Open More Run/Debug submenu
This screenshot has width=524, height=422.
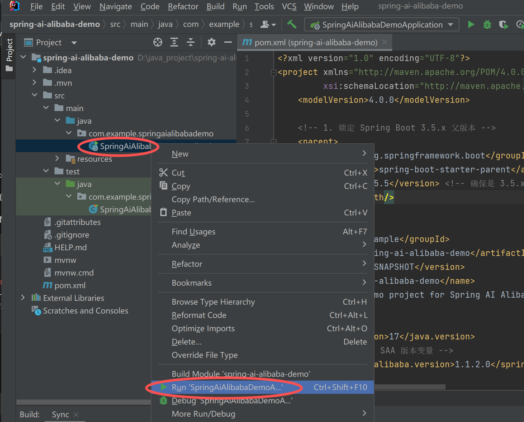click(263, 414)
